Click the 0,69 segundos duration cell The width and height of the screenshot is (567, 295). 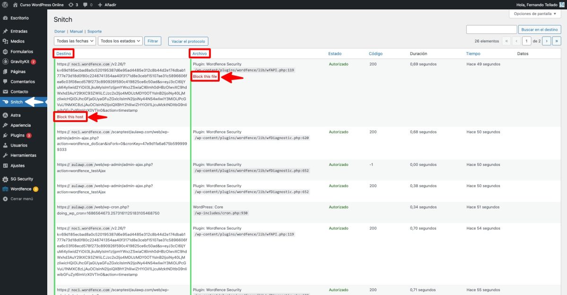(x=423, y=64)
